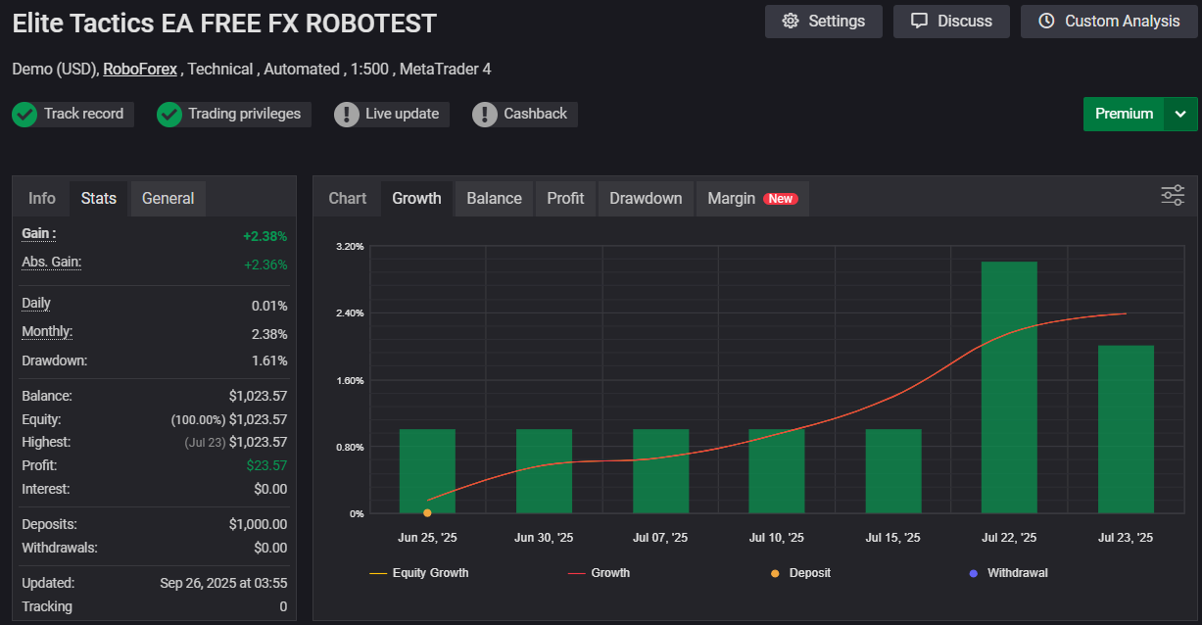Image resolution: width=1202 pixels, height=625 pixels.
Task: Click the orange deposit marker on chart
Action: pyautogui.click(x=427, y=512)
